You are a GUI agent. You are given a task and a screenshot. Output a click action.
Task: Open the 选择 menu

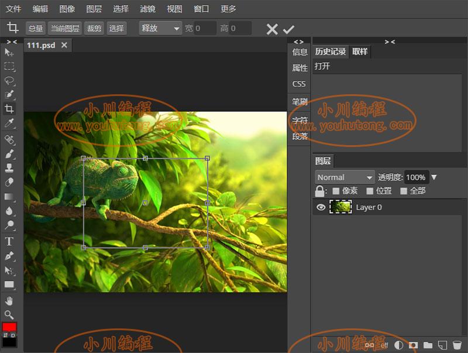(121, 9)
